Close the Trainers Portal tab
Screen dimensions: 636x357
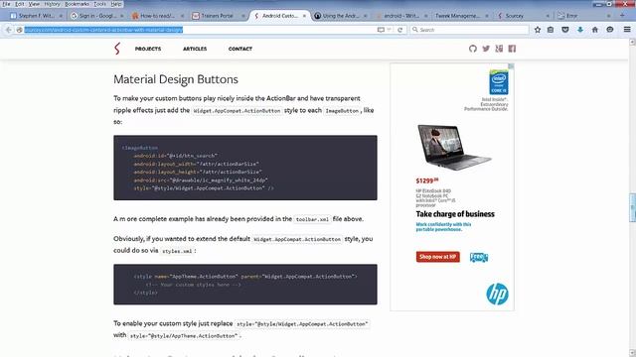click(x=243, y=16)
